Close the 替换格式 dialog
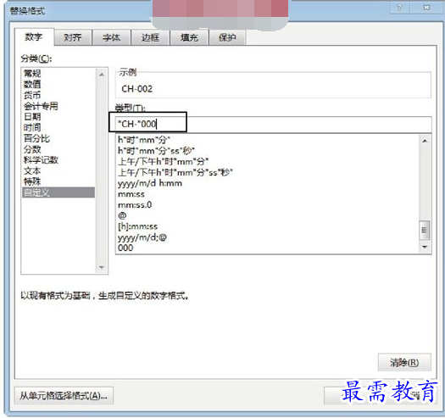Image resolution: width=445 pixels, height=418 pixels. click(x=426, y=8)
